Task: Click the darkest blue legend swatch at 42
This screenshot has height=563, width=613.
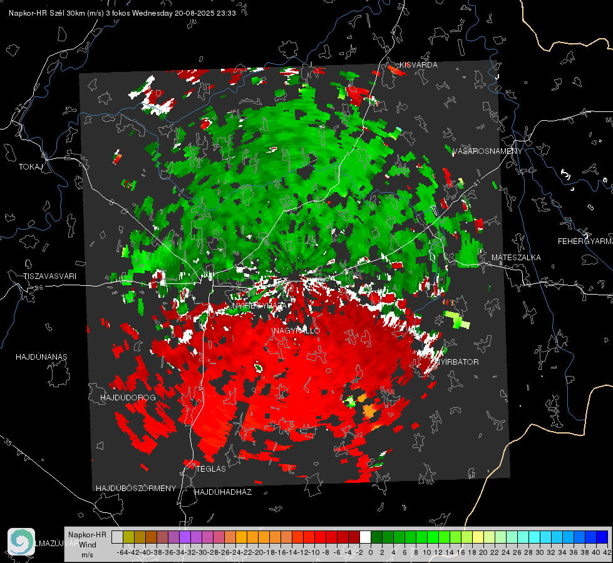Action: 602,537
